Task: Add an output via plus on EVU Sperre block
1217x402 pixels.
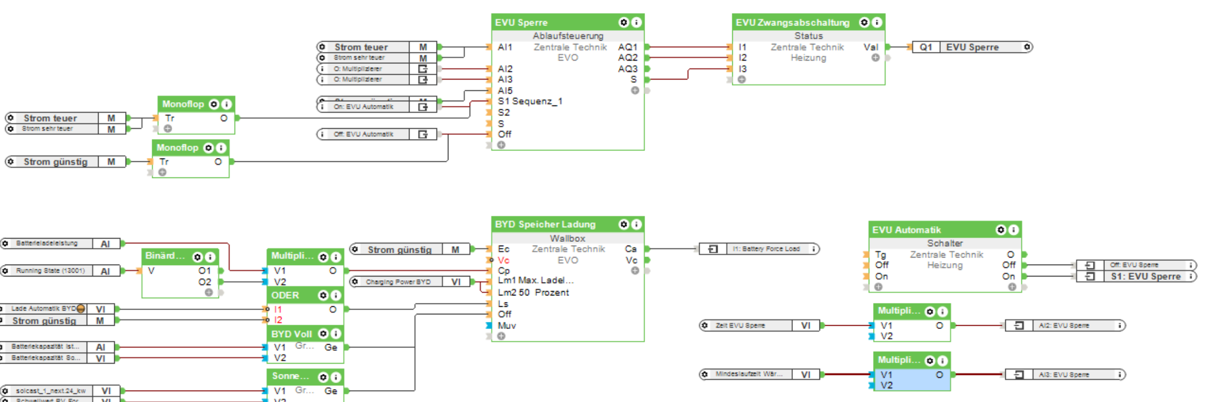Action: coord(635,90)
